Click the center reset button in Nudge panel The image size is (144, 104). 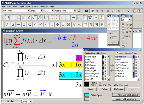click(x=113, y=24)
